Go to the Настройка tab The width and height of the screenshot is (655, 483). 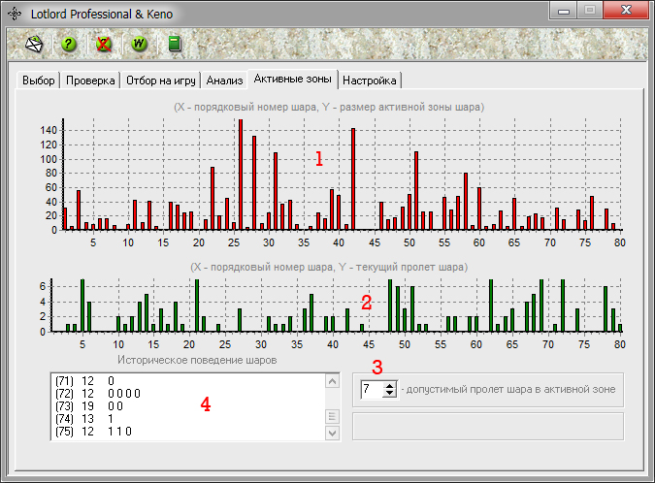[x=370, y=80]
